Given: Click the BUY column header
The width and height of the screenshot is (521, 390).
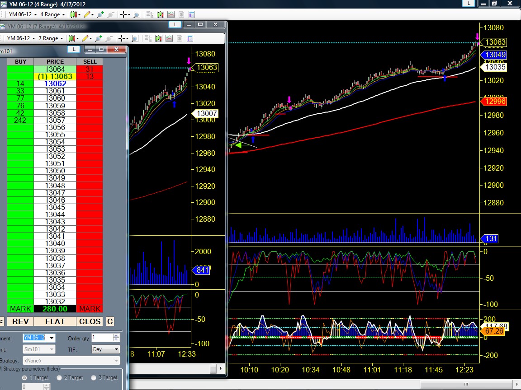Looking at the screenshot, I should click(20, 62).
